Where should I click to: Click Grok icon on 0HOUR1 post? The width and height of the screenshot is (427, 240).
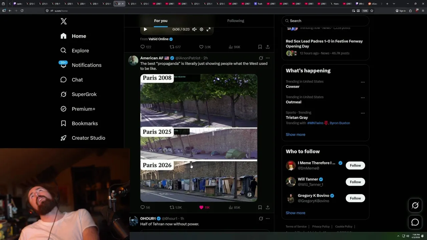261,219
